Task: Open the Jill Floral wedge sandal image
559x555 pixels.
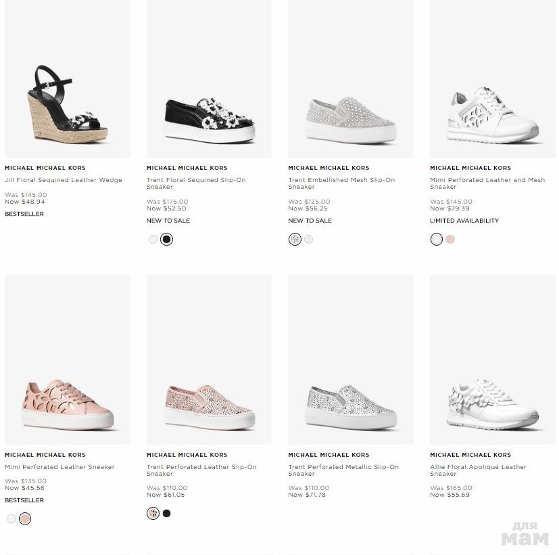Action: 68,104
